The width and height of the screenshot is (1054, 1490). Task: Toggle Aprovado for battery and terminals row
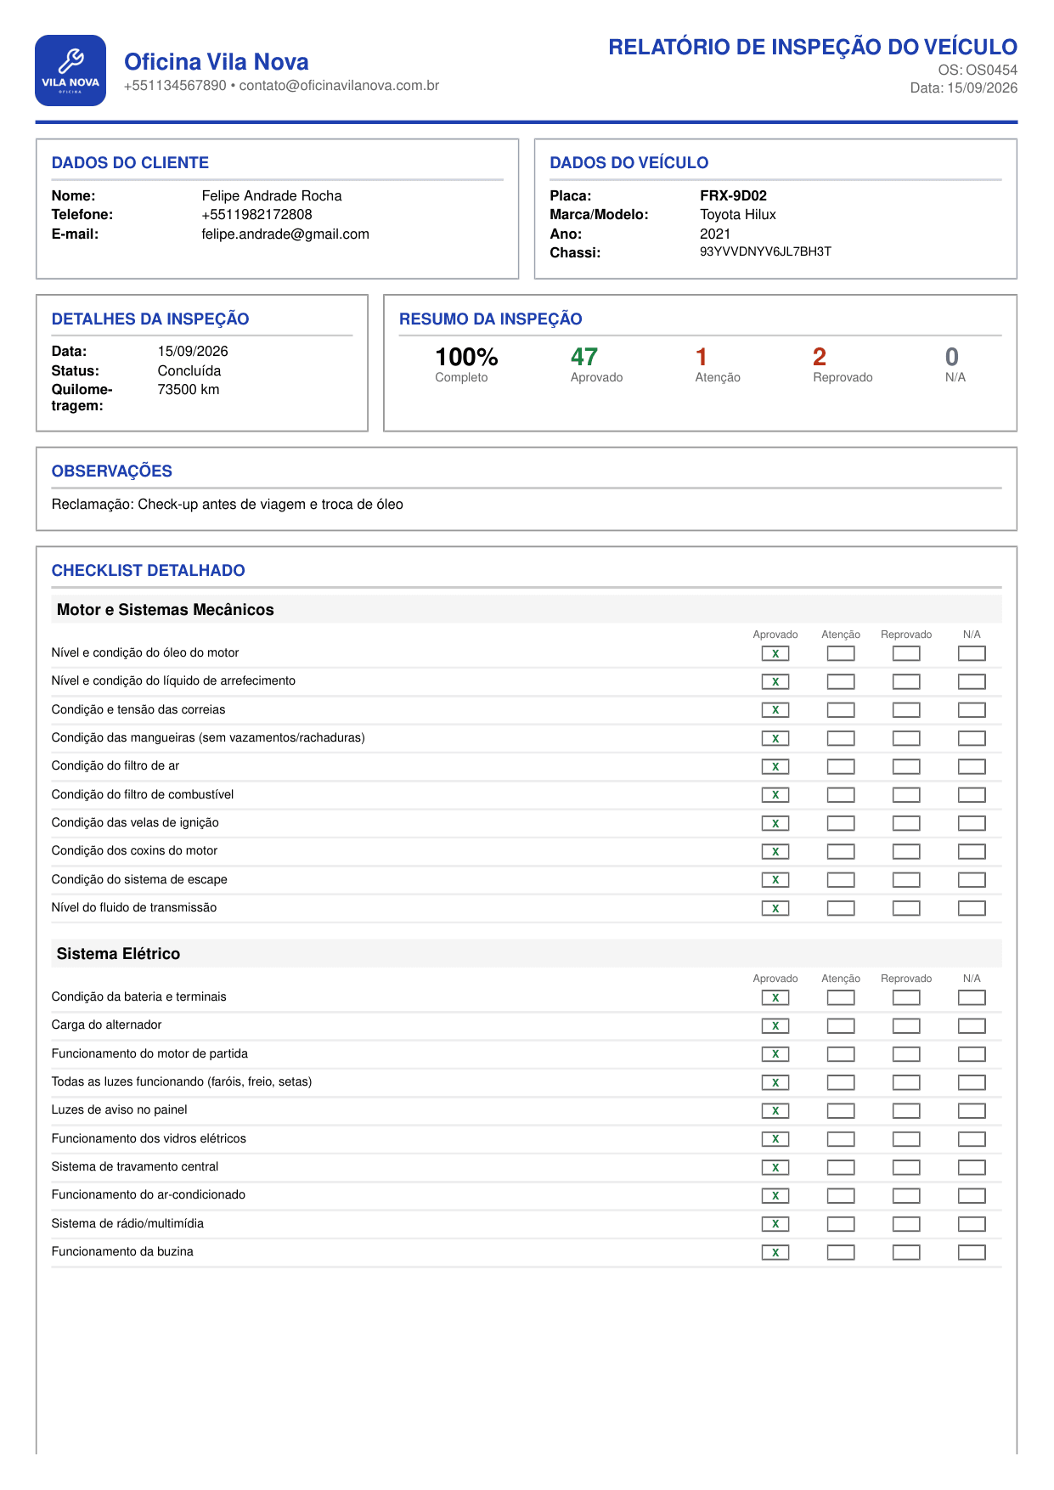(775, 997)
